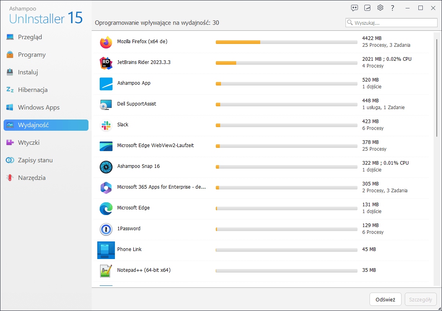Go to Hibernacja in sidebar
This screenshot has height=311, width=442.
[32, 90]
